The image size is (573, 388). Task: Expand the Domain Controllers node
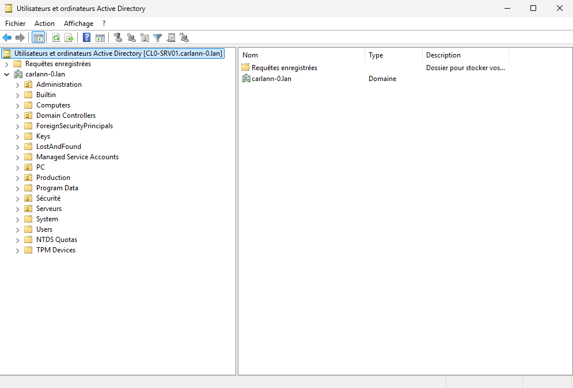click(17, 116)
